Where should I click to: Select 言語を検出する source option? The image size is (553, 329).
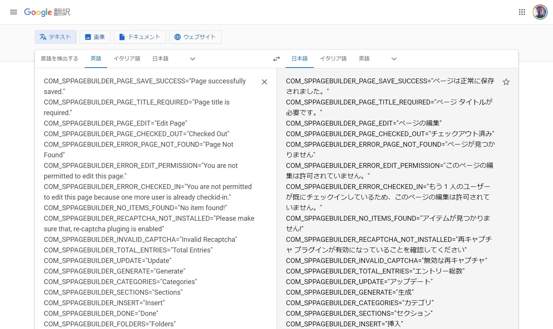(x=60, y=58)
